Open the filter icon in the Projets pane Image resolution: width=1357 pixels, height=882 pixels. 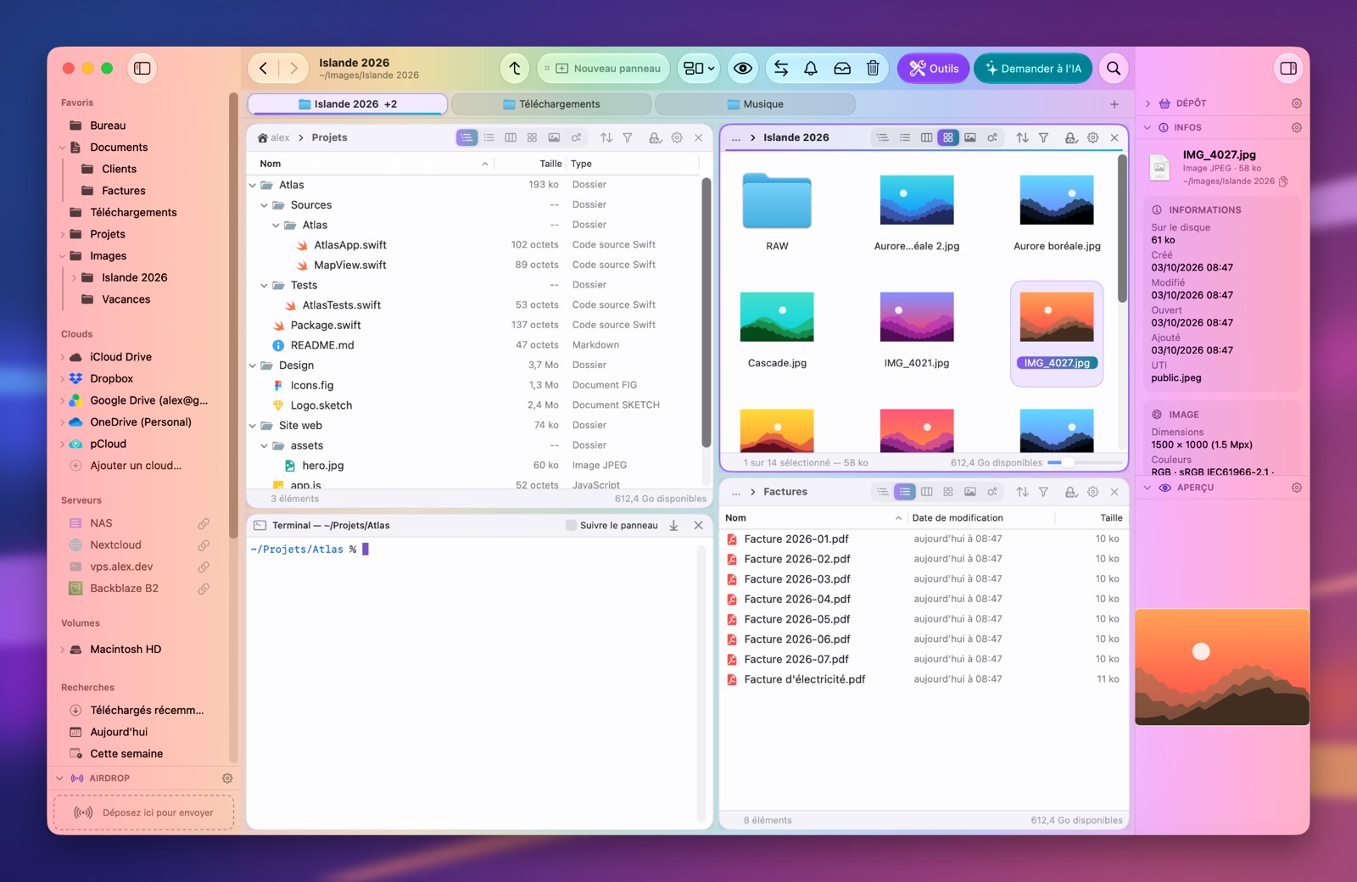(628, 137)
